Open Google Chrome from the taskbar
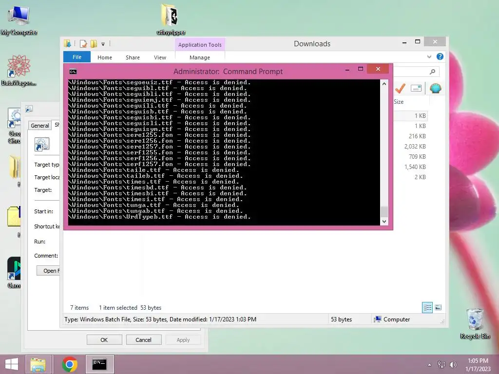This screenshot has height=374, width=499. coord(70,364)
